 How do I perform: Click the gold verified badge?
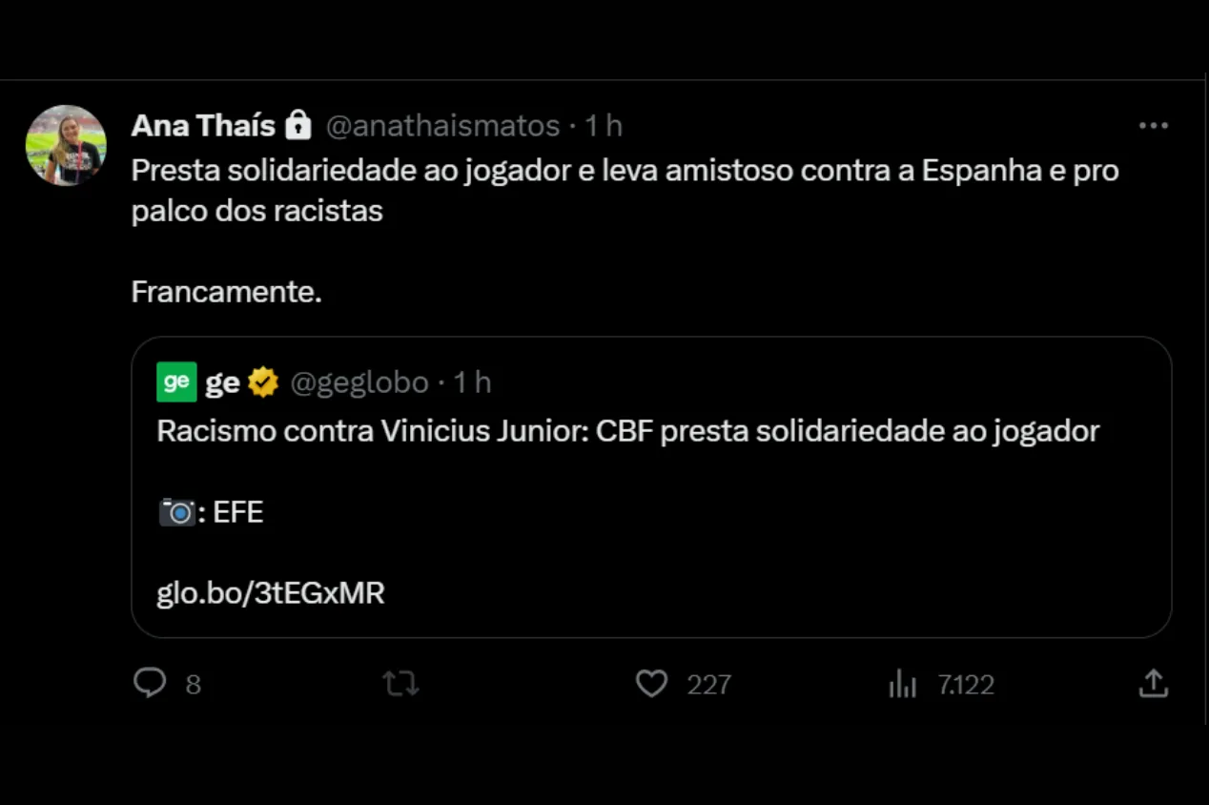coord(263,382)
